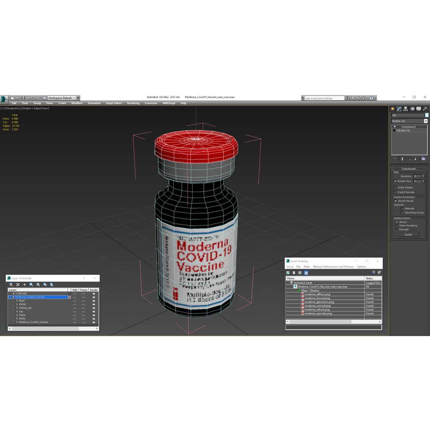Click the Render Iters spinner arrows
This screenshot has height=430, width=430.
coord(423,181)
